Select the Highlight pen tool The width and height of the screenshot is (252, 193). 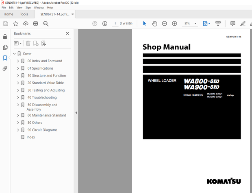click(x=243, y=24)
